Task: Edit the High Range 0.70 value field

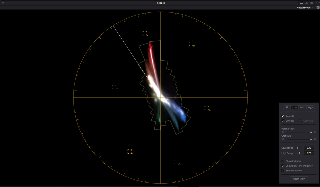Action: [x=309, y=153]
